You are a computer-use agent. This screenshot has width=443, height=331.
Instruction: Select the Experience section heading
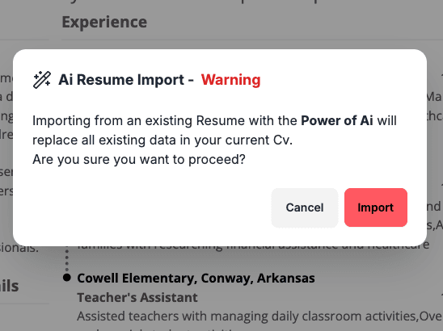click(x=104, y=22)
